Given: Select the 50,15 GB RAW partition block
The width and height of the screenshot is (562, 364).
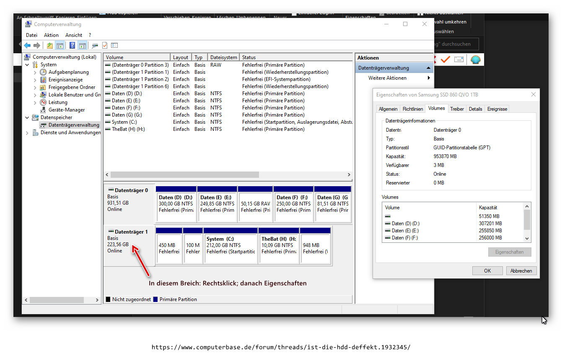Looking at the screenshot, I should (255, 204).
